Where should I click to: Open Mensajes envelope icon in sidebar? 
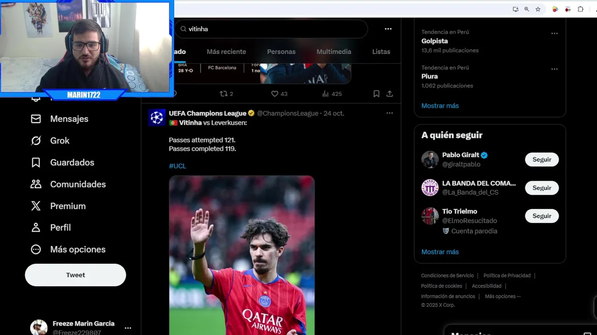click(36, 119)
